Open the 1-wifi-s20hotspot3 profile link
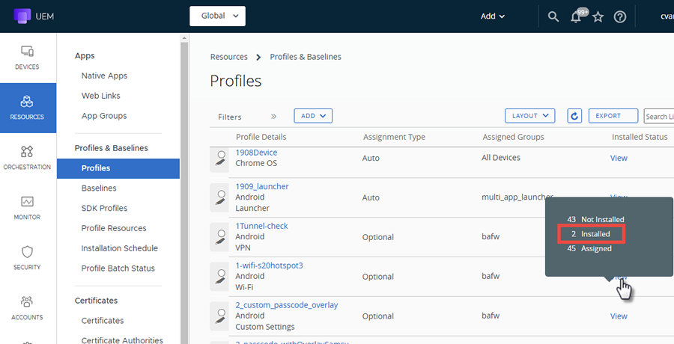674x344 pixels. click(x=269, y=265)
